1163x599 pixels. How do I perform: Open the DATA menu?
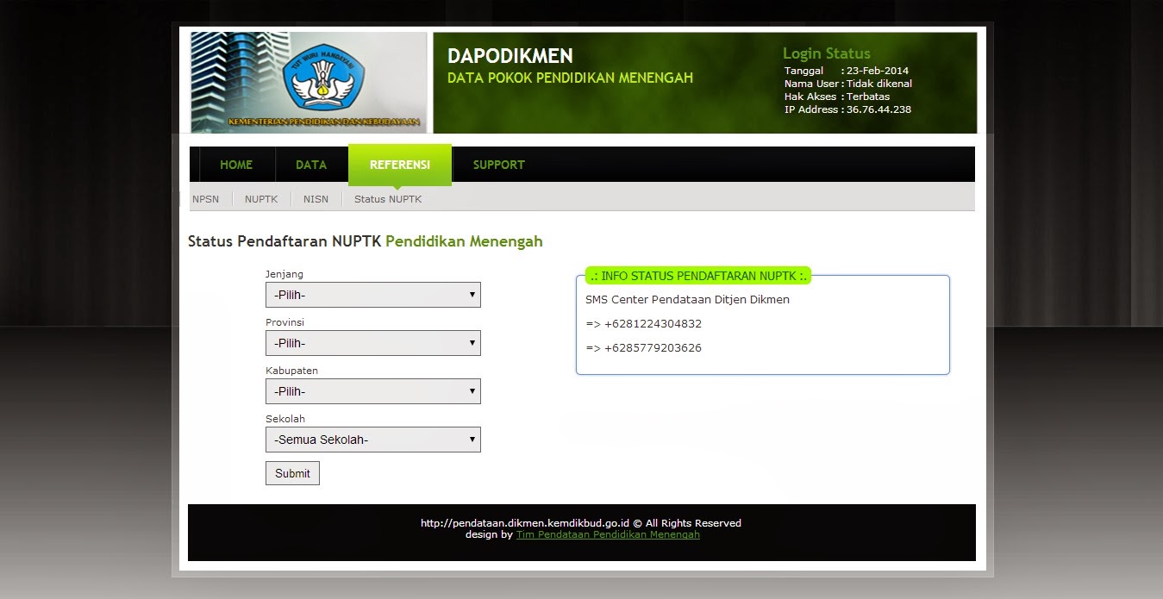tap(311, 165)
